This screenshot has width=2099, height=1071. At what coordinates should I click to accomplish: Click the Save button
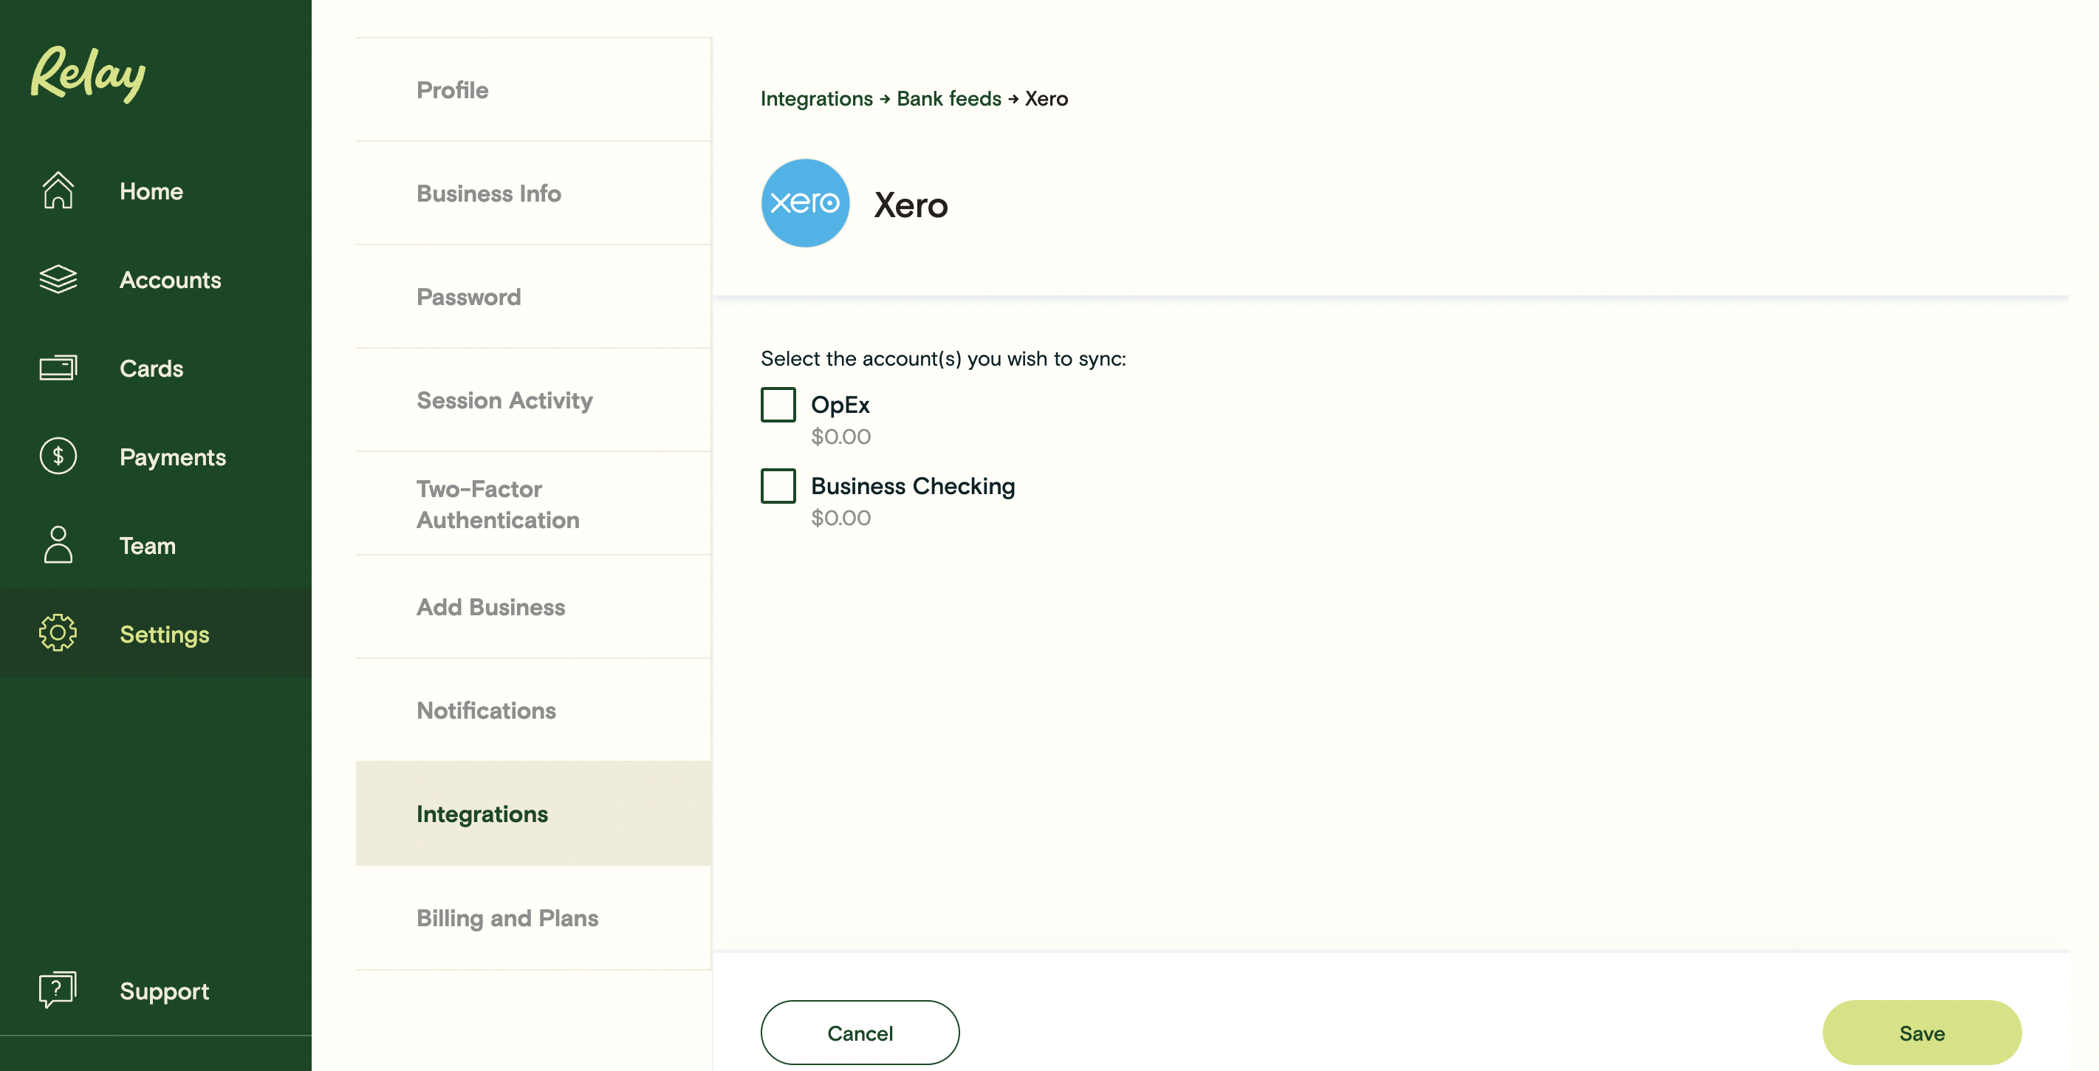point(1921,1033)
